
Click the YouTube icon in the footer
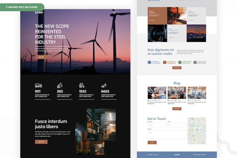[151, 155]
